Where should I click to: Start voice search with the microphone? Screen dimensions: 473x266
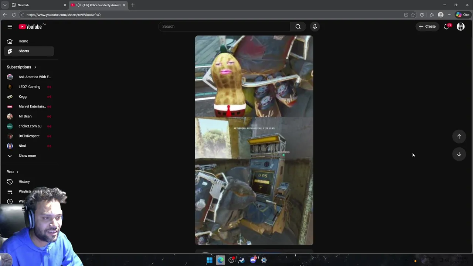click(315, 27)
